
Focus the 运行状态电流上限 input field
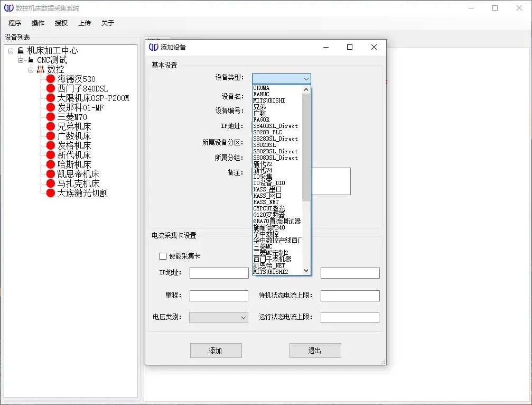click(x=350, y=317)
